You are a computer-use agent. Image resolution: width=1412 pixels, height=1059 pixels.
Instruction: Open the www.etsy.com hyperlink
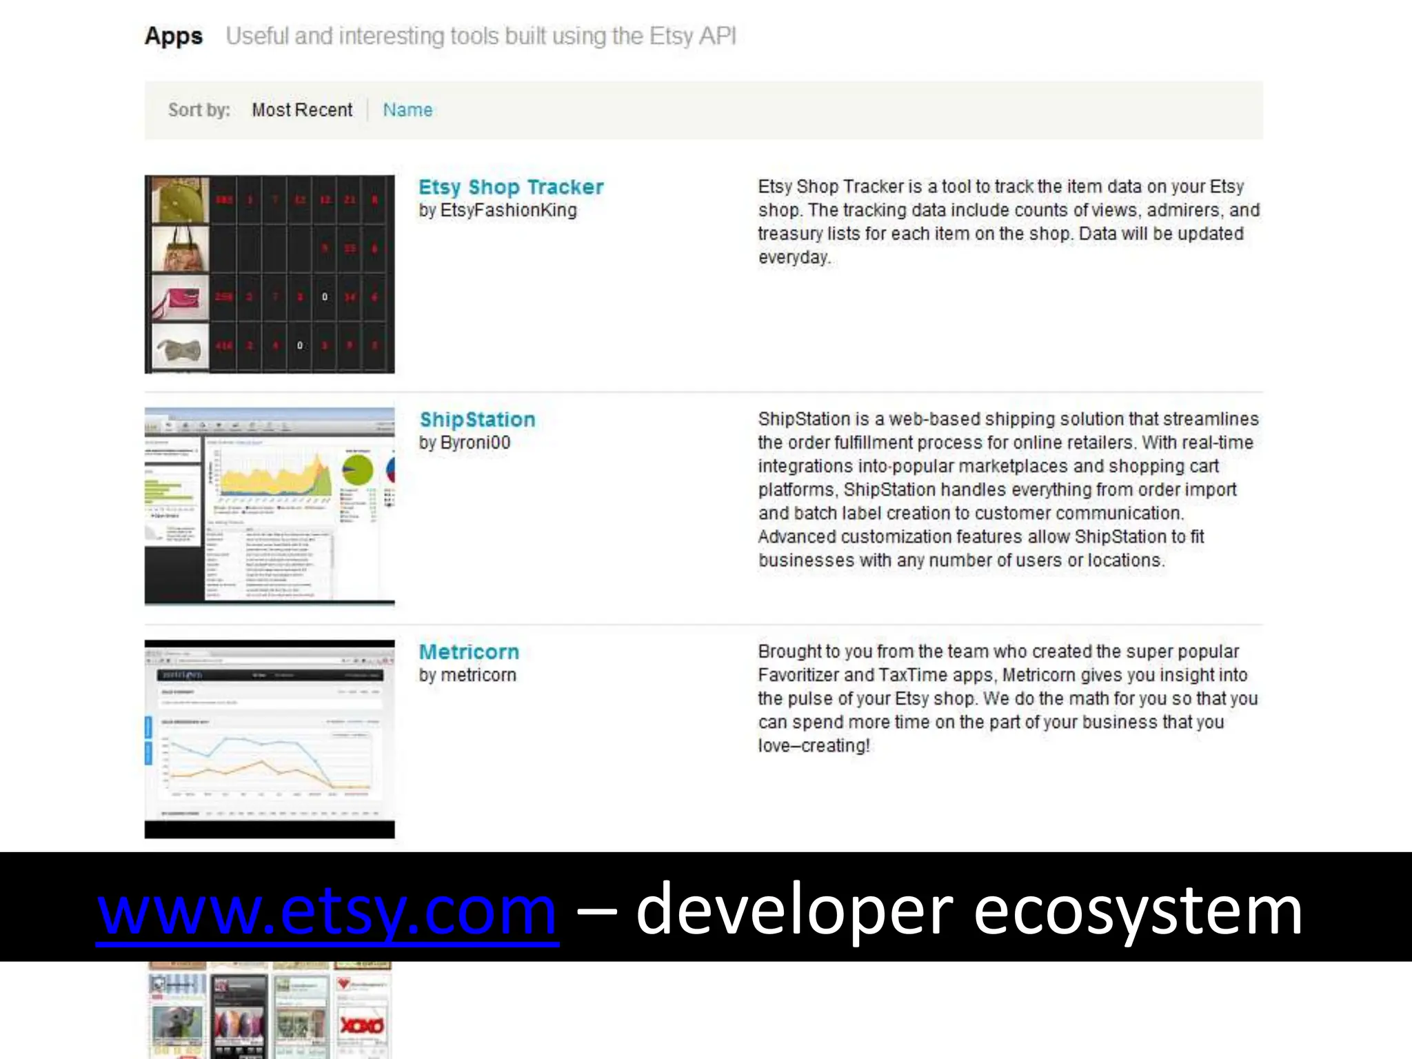coord(327,911)
